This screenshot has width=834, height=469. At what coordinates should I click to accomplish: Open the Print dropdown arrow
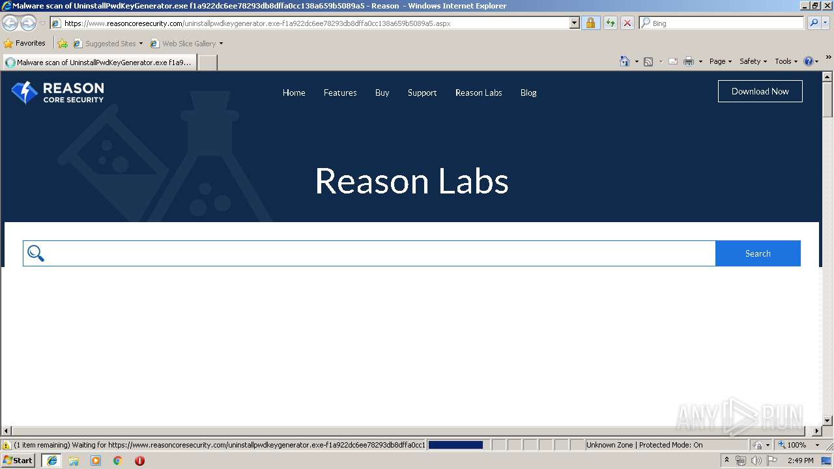(700, 61)
